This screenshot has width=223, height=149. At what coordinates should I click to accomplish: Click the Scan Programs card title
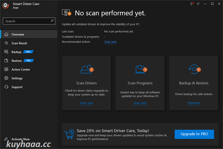coord(140,83)
